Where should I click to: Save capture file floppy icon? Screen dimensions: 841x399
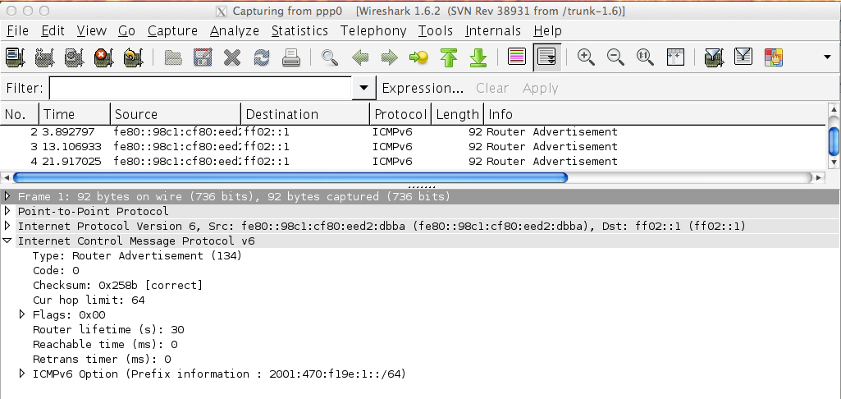(202, 57)
